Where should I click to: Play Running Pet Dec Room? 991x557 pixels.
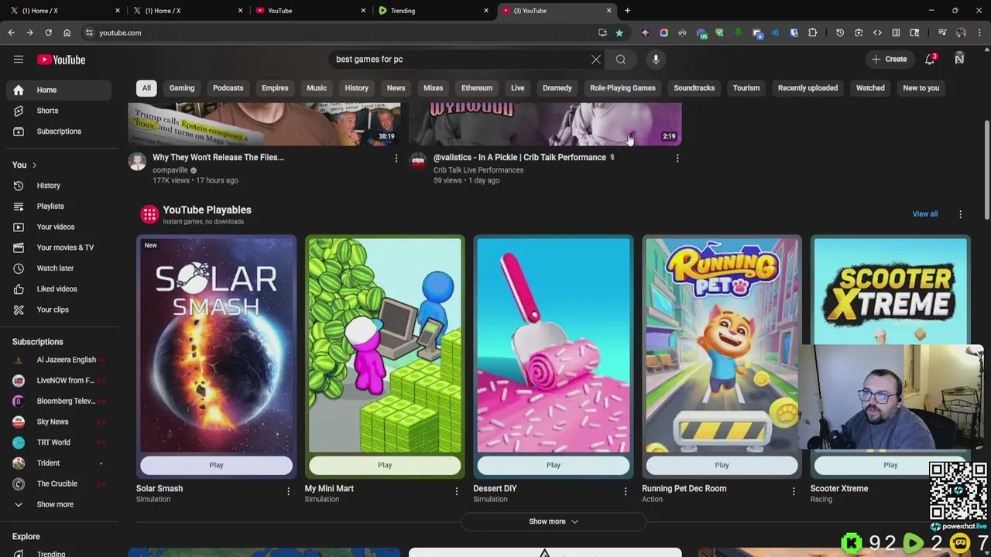coord(722,465)
